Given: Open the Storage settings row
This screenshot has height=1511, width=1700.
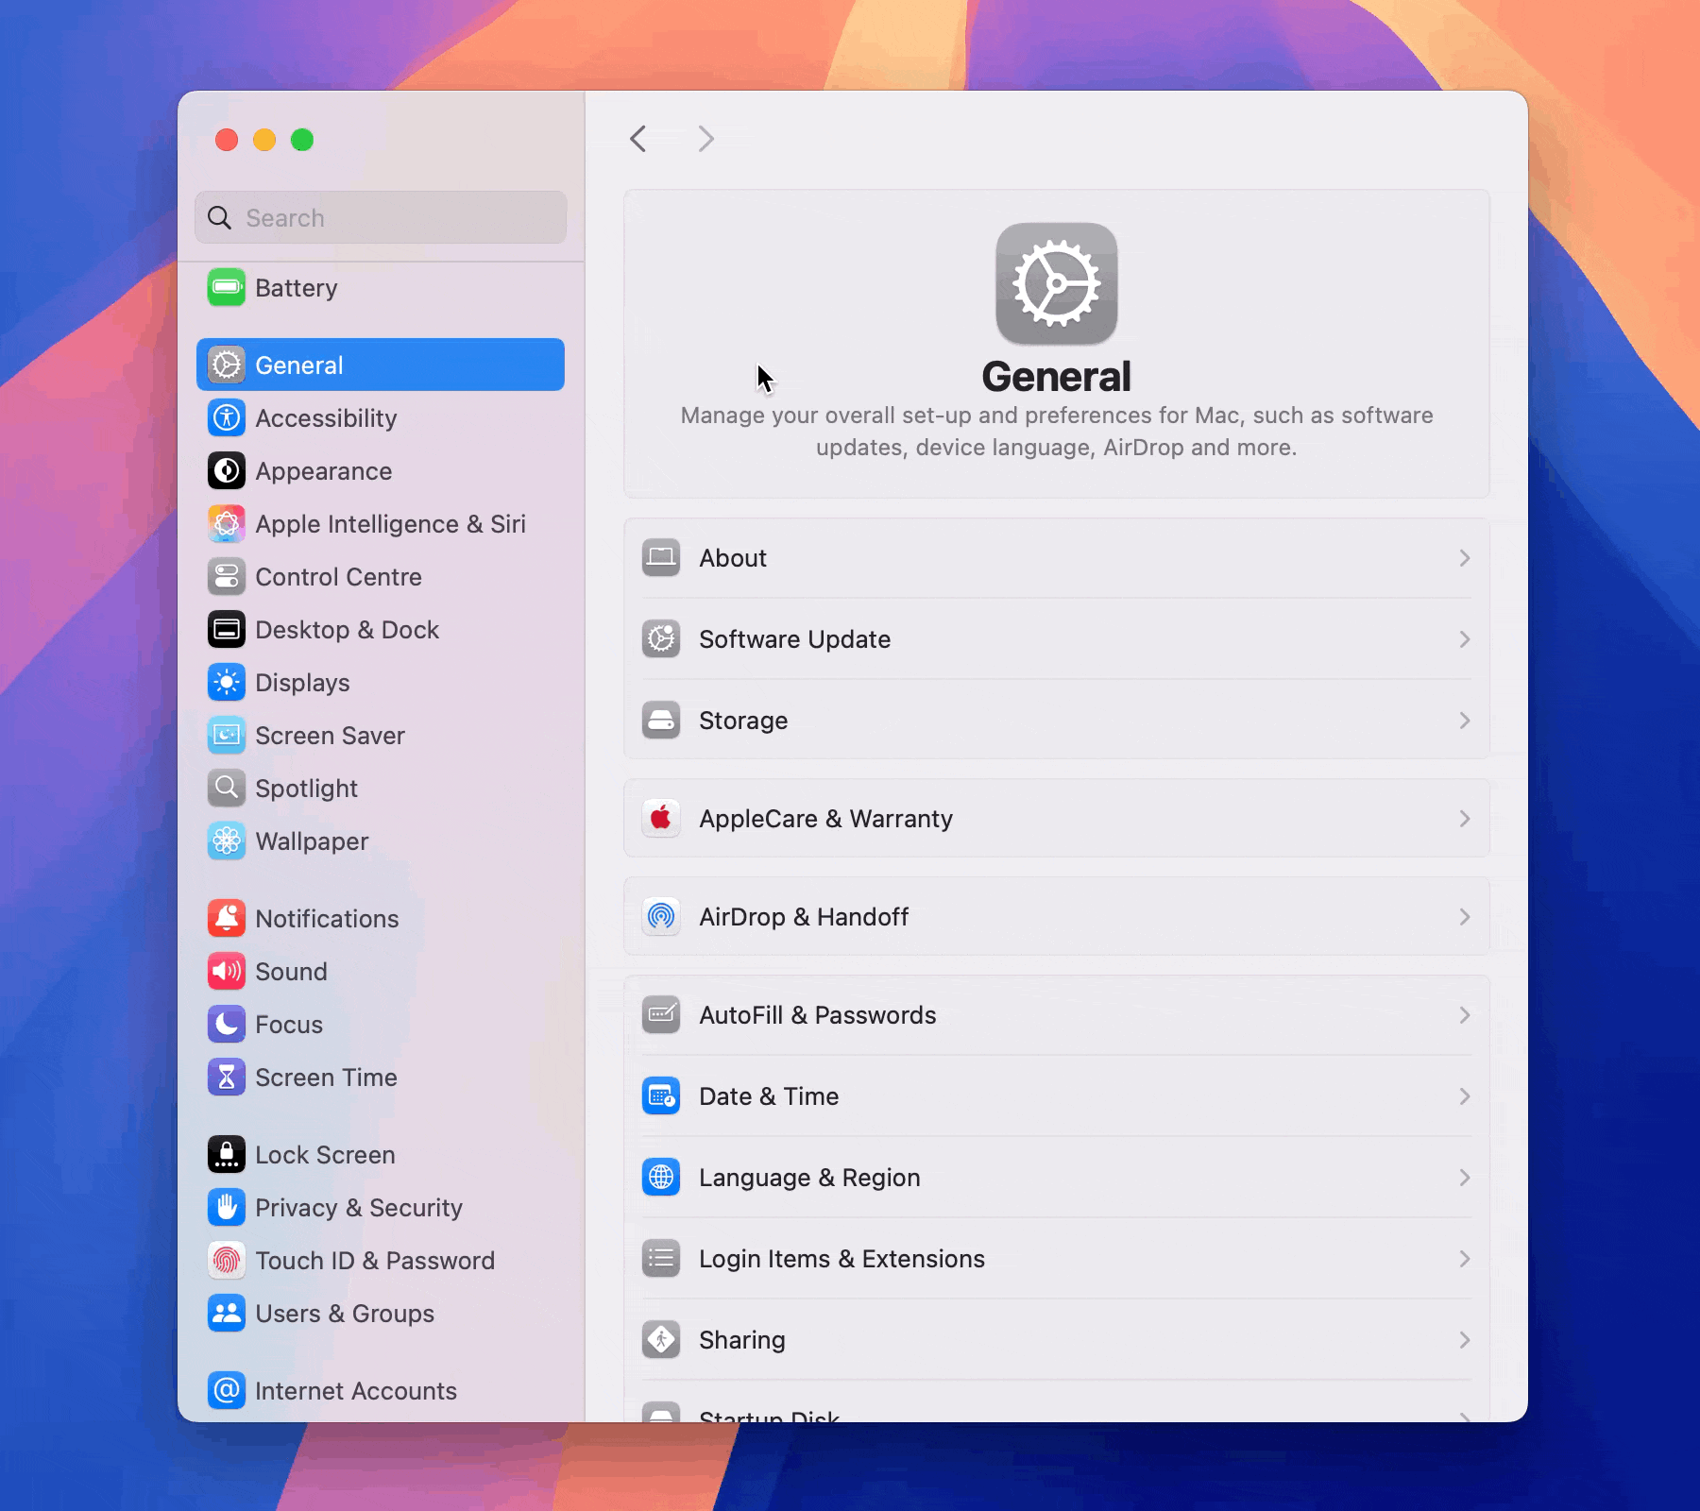Looking at the screenshot, I should [x=1057, y=721].
